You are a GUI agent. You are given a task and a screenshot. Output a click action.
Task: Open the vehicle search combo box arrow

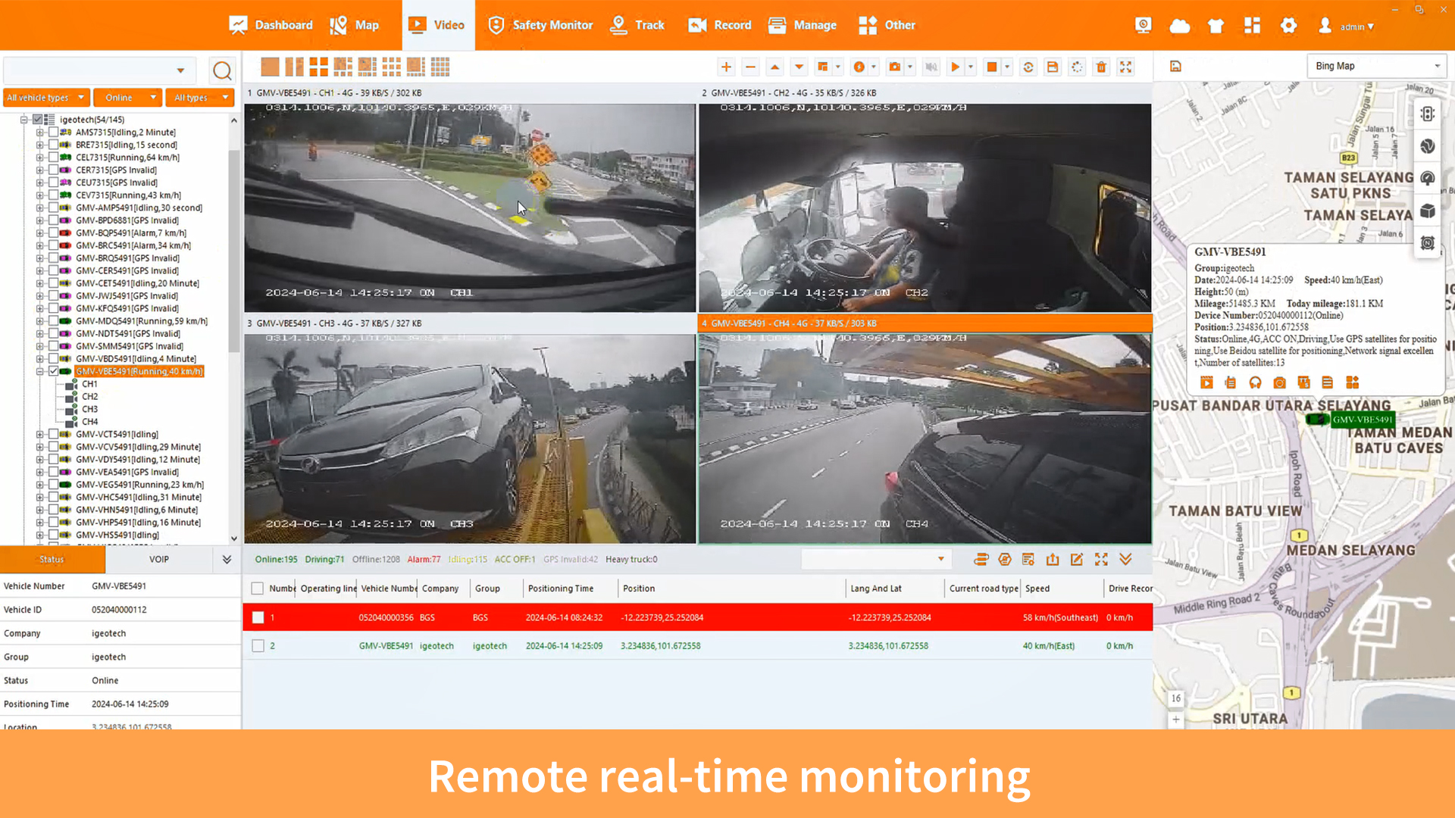[180, 70]
